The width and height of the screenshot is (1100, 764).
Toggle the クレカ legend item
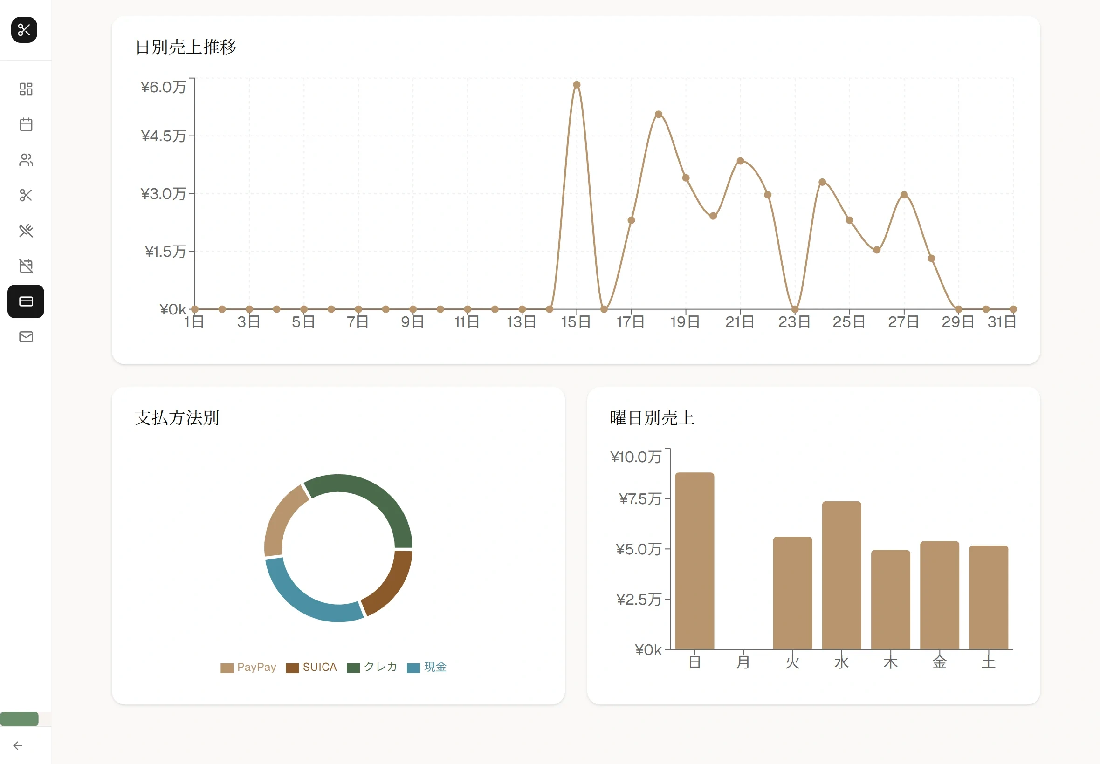click(x=380, y=667)
